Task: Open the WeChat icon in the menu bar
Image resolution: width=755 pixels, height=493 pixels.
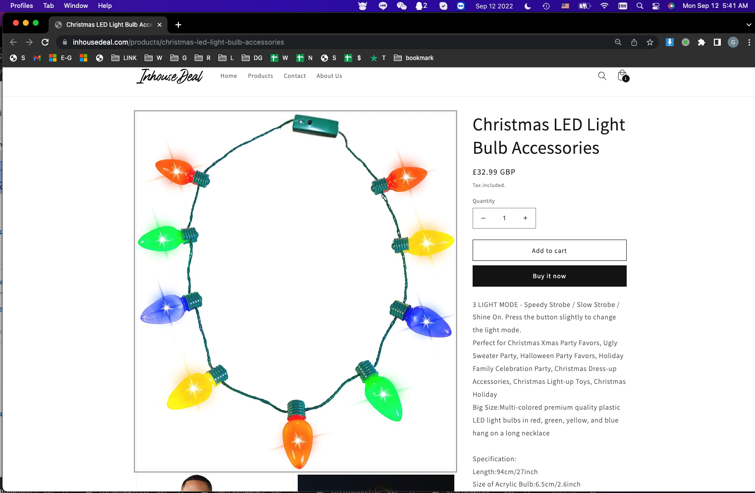Action: point(402,6)
